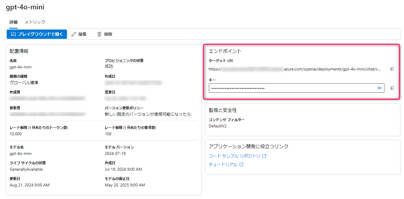Viewport: 404px width, 199px height.
Task: Open the deployment with プレイグラウンドで開く button
Action: [37, 34]
